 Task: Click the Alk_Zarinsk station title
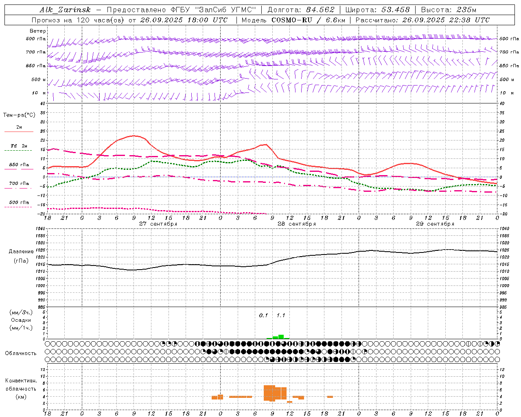pyautogui.click(x=65, y=10)
